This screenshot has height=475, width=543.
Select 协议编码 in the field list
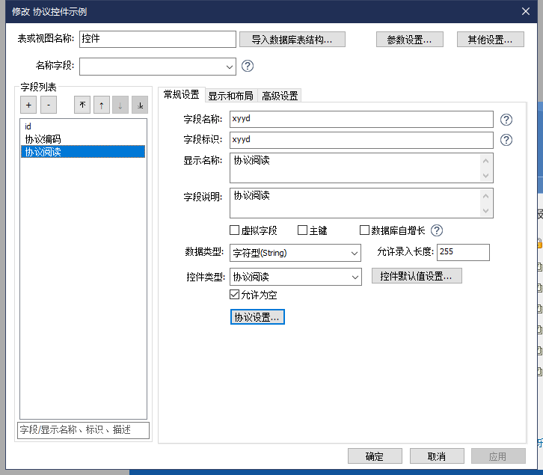click(43, 139)
